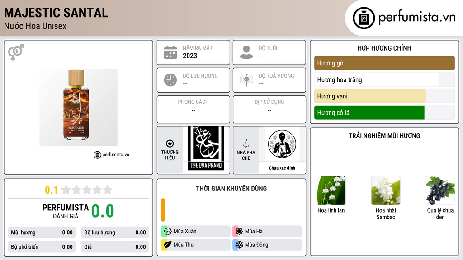Click the unisex gender symbol icon
This screenshot has height=260, width=463.
16,52
